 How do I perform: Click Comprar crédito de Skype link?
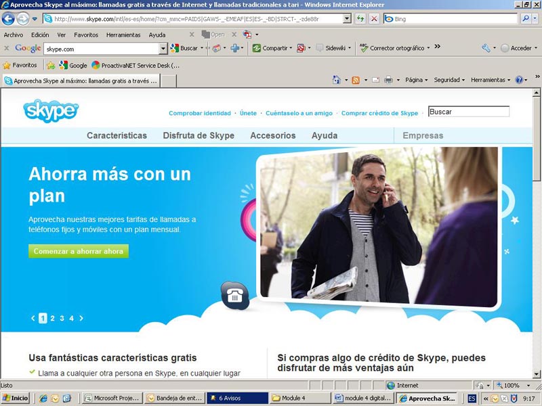[x=380, y=113]
